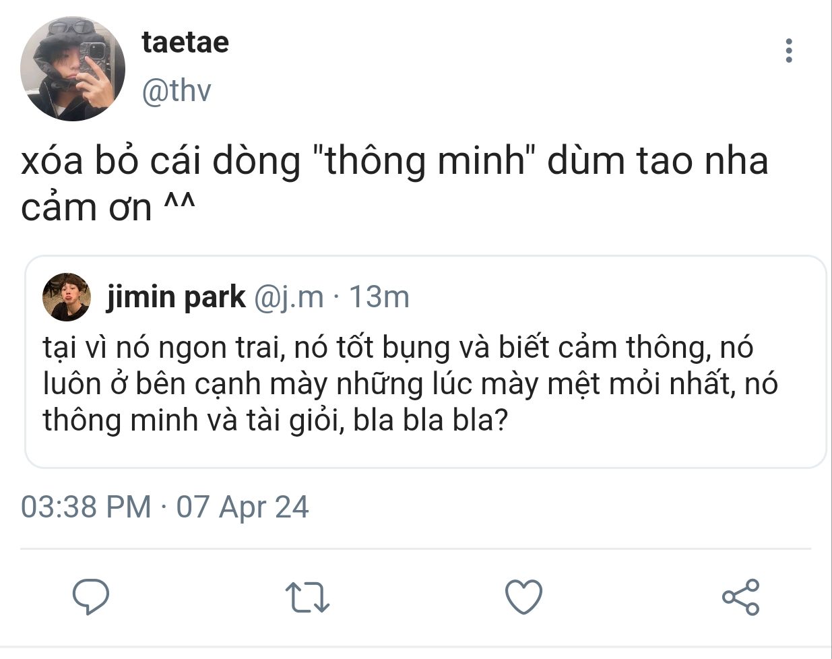
Task: Click the 13m timestamp on quoted tweet
Action: [379, 297]
